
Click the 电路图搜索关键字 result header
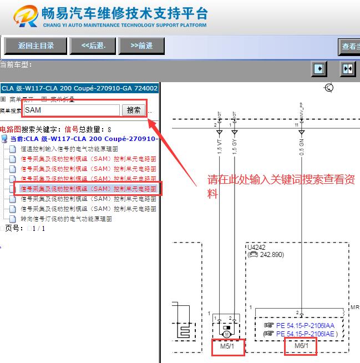coord(55,129)
